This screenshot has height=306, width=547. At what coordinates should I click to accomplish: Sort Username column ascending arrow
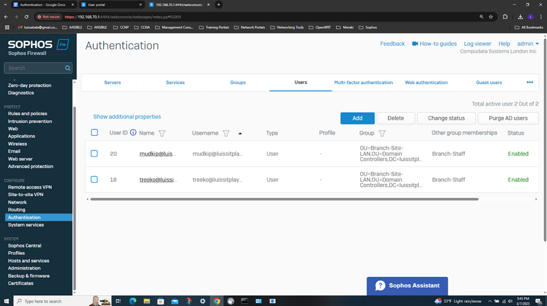tap(240, 134)
